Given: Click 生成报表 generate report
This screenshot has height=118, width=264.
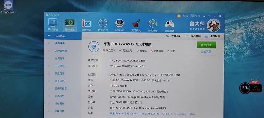Looking at the screenshot, I should pos(212,36).
